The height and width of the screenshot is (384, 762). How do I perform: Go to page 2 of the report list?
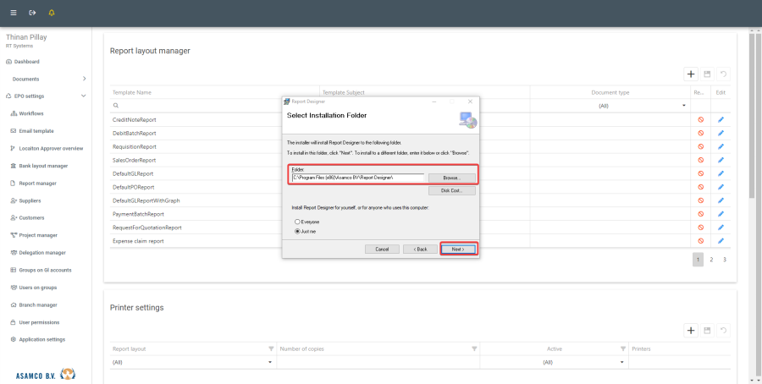711,260
